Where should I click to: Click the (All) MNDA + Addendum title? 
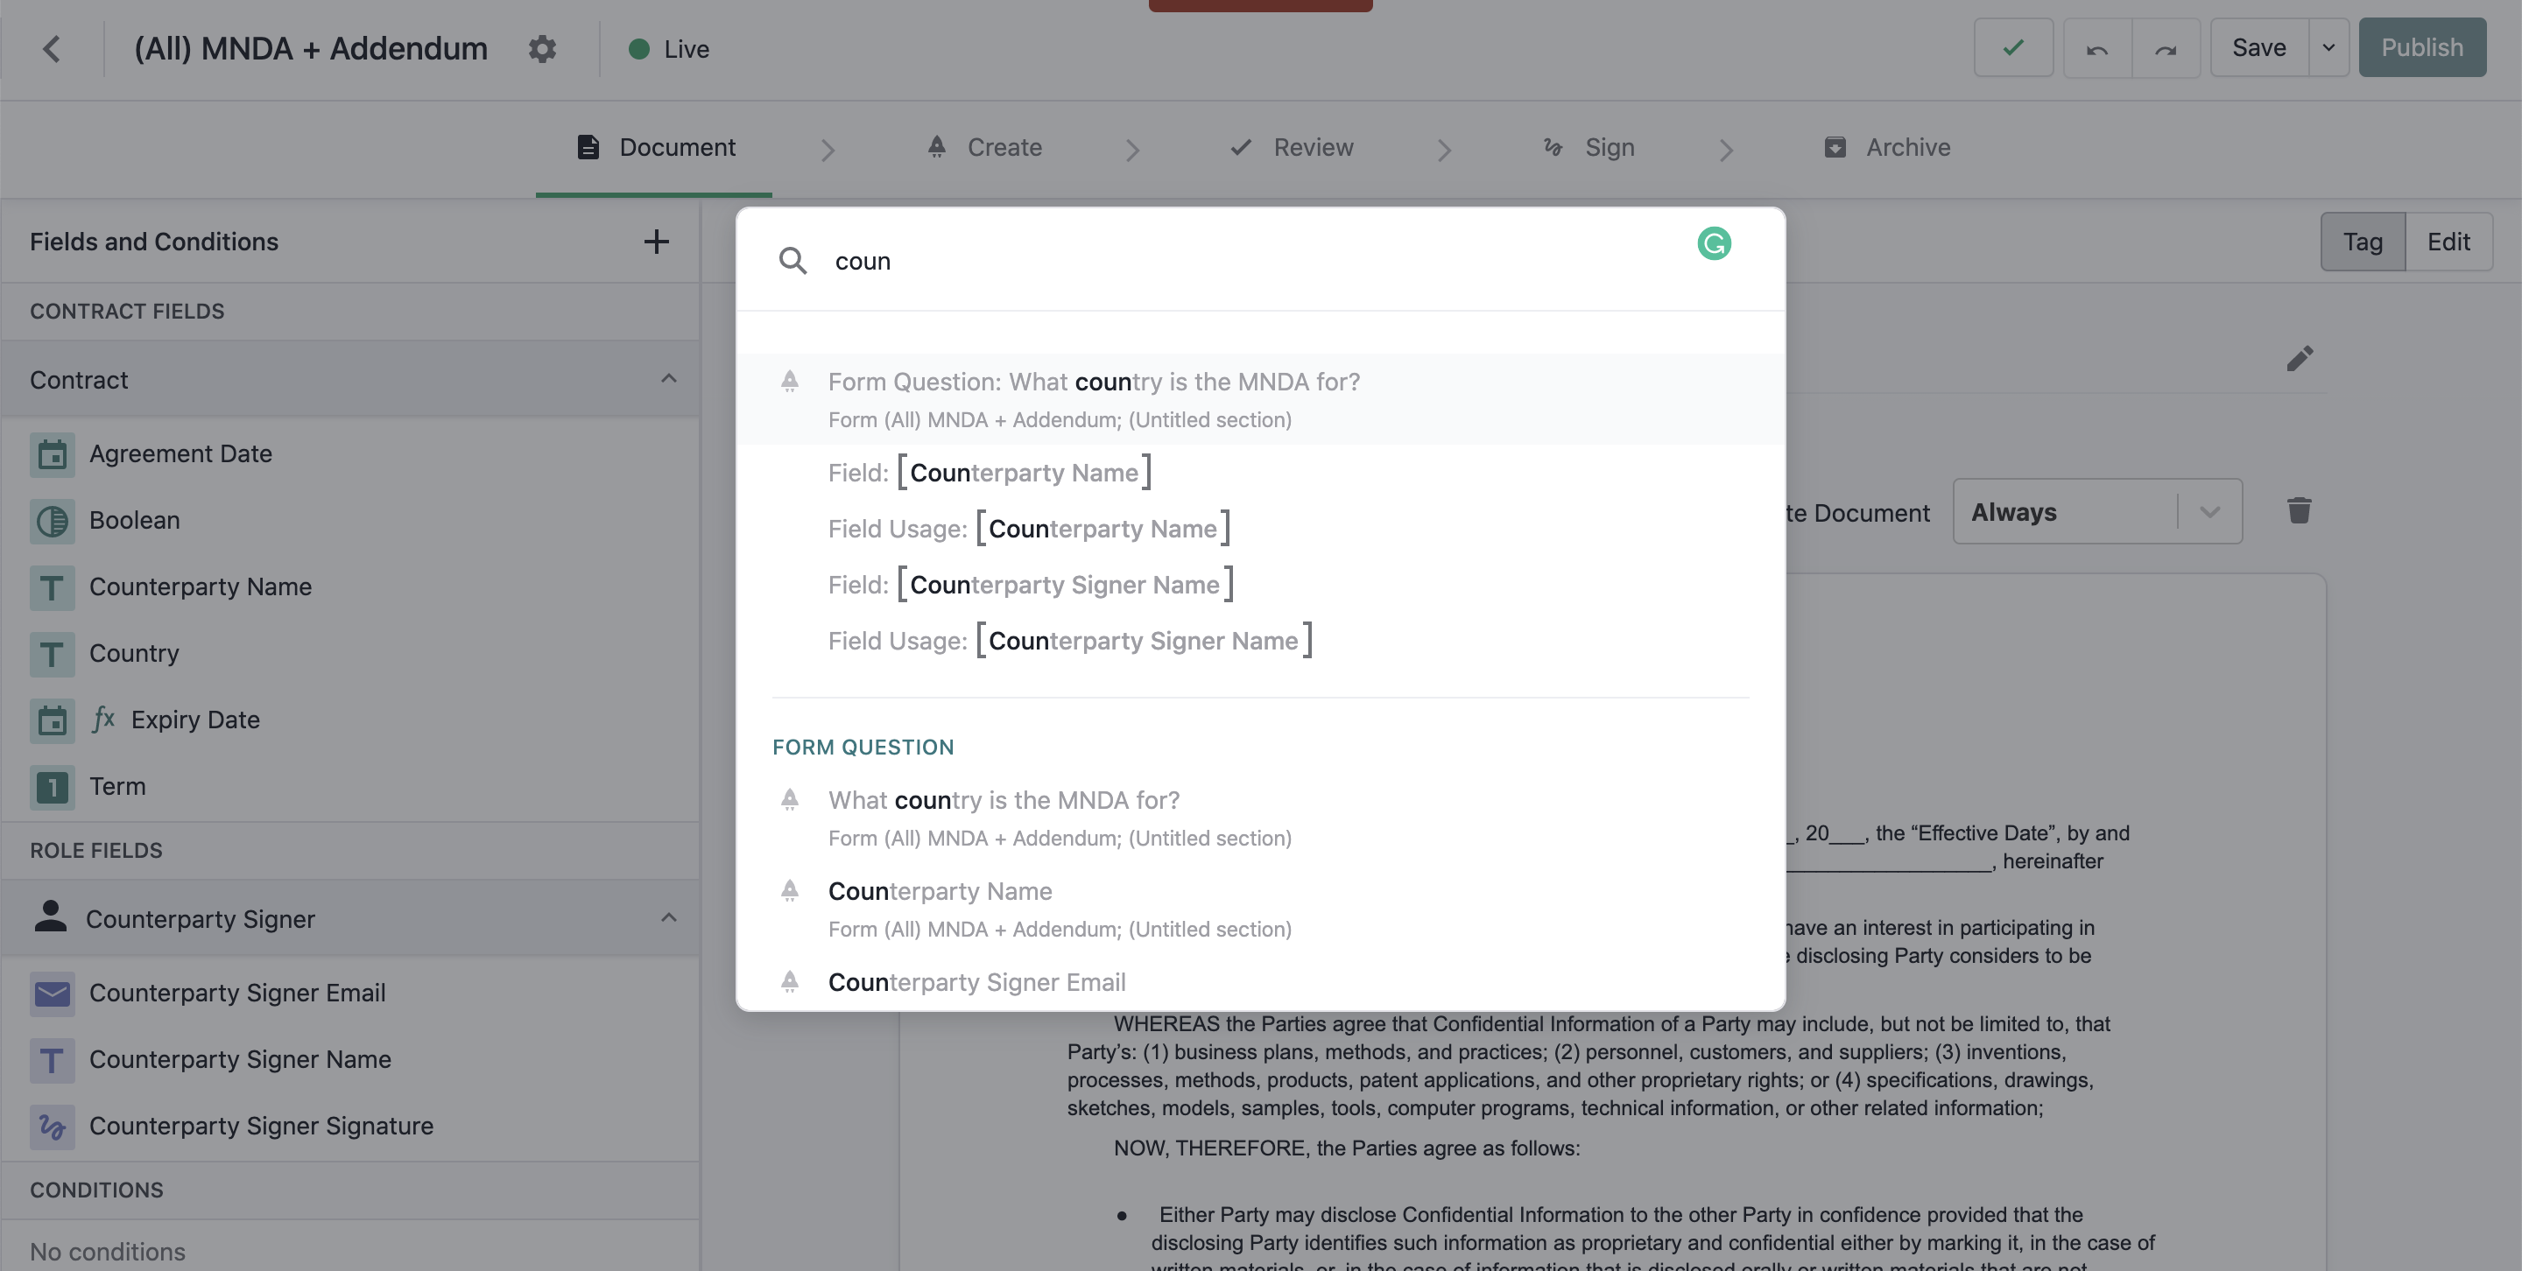[310, 49]
